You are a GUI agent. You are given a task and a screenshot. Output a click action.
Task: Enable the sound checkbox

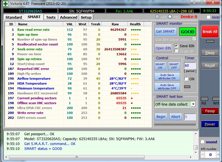pyautogui.click(x=202, y=142)
